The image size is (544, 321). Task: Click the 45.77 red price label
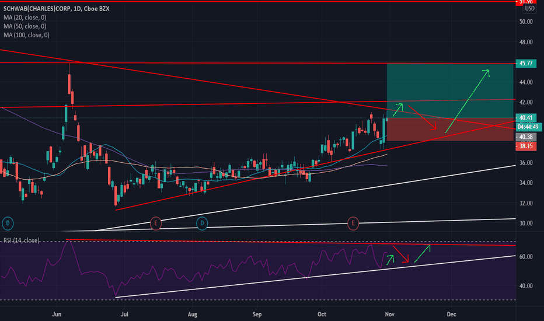pyautogui.click(x=526, y=64)
